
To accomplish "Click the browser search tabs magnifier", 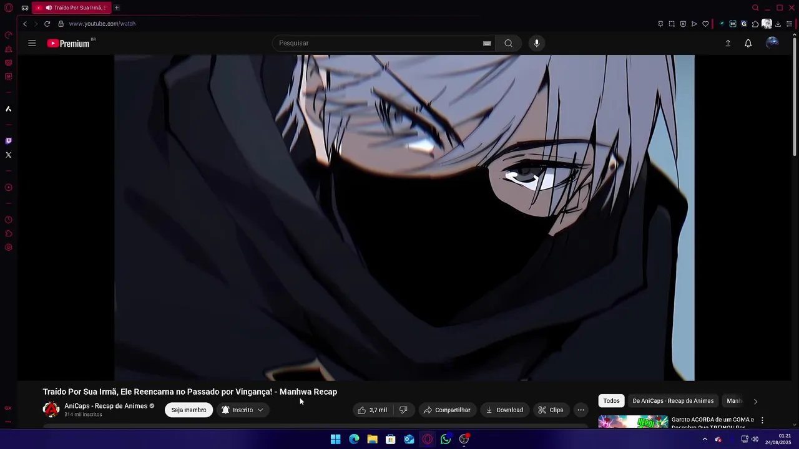I will [x=755, y=7].
